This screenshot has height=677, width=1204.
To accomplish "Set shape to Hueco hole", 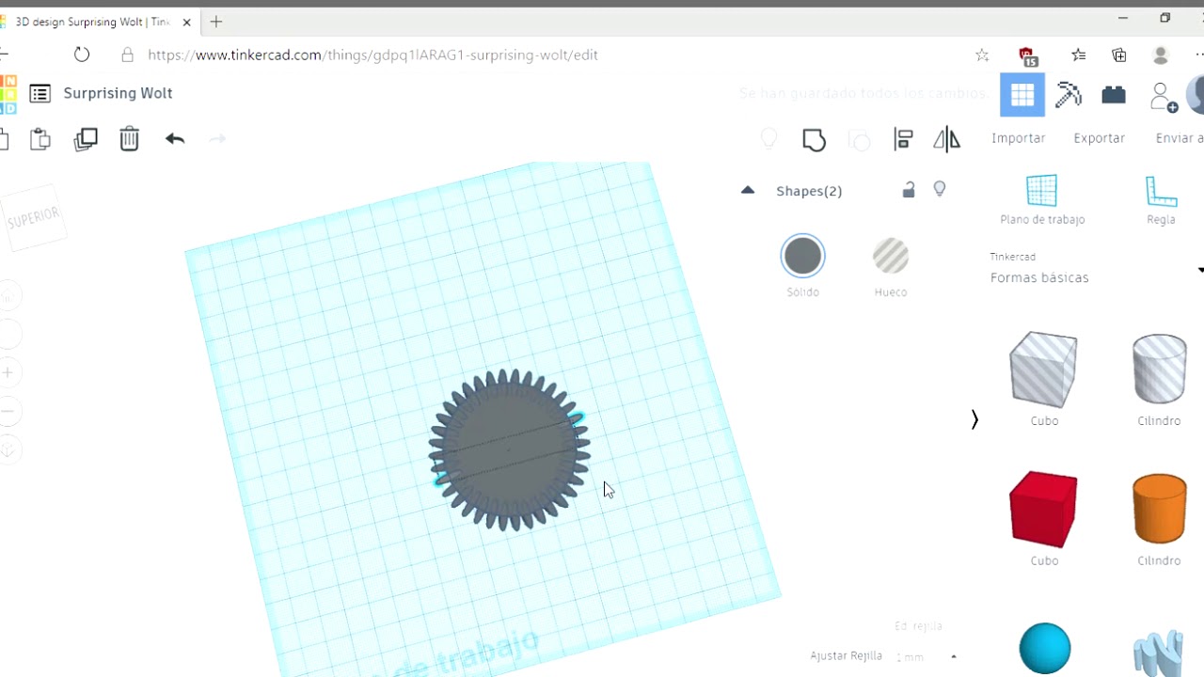I will pos(891,256).
